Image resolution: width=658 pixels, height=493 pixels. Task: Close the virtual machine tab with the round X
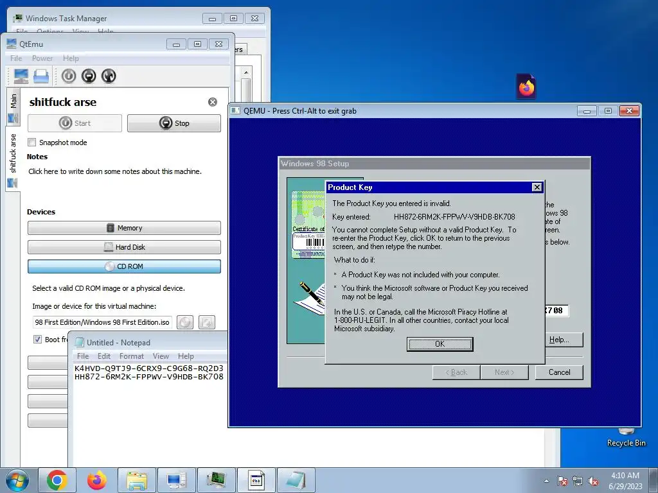click(213, 102)
